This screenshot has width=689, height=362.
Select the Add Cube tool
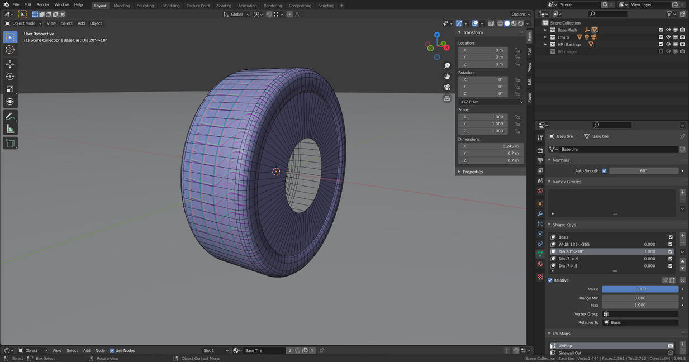[10, 143]
